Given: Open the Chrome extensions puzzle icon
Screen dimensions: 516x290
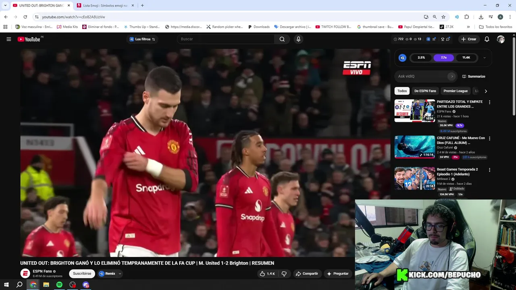Looking at the screenshot, I should pyautogui.click(x=467, y=17).
